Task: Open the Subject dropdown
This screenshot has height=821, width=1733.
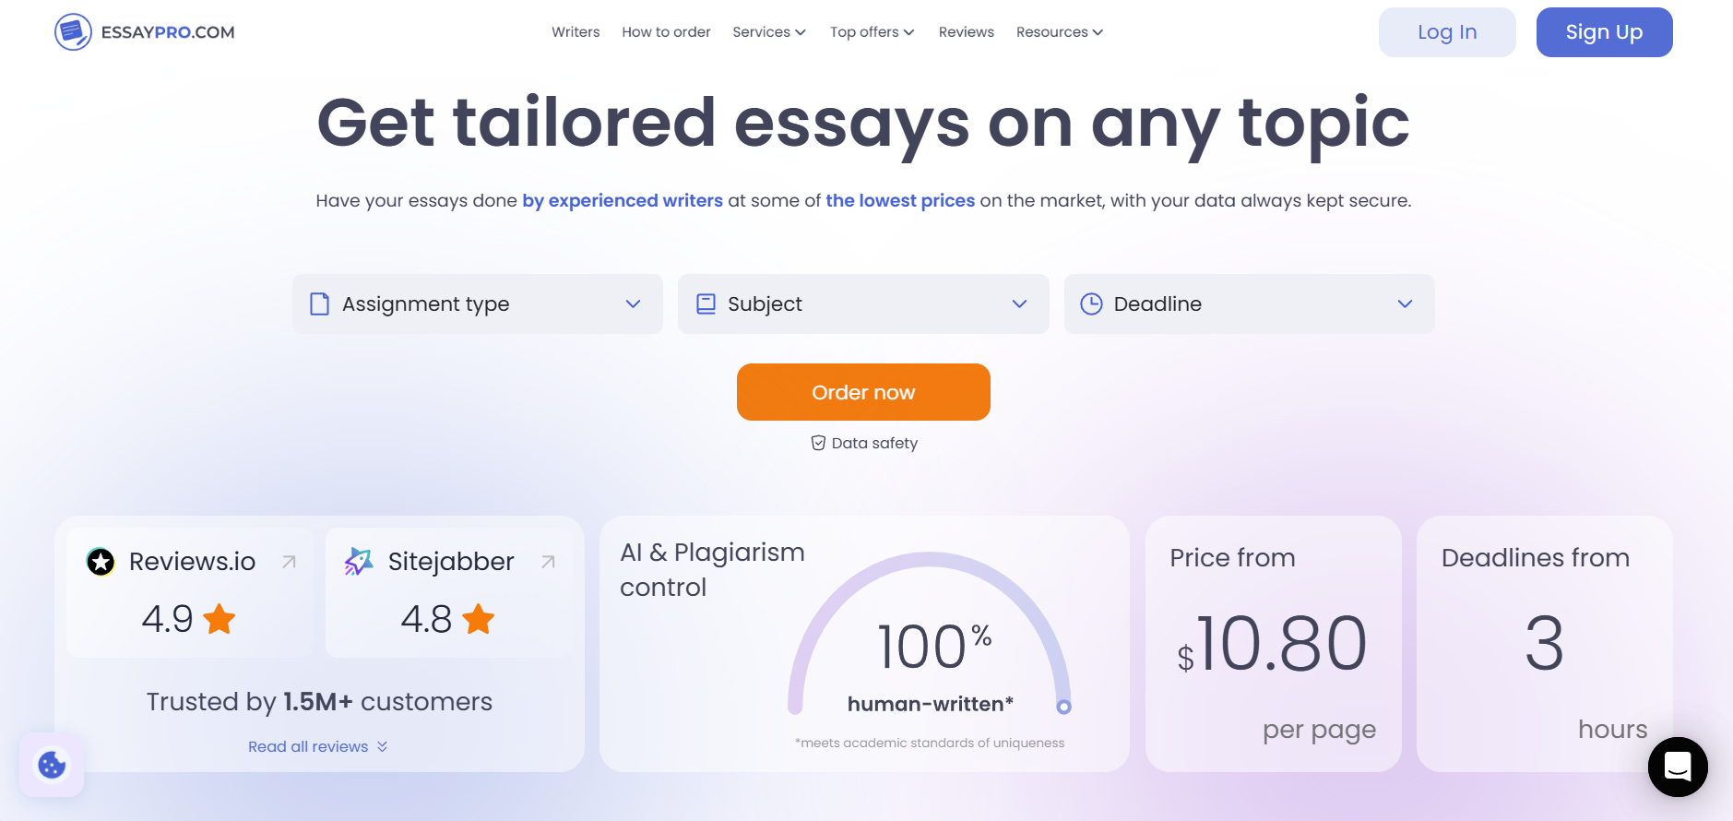Action: pyautogui.click(x=863, y=304)
